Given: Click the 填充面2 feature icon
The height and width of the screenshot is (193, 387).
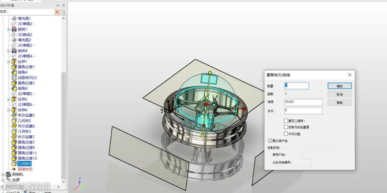Looking at the screenshot, I should 14,40.
